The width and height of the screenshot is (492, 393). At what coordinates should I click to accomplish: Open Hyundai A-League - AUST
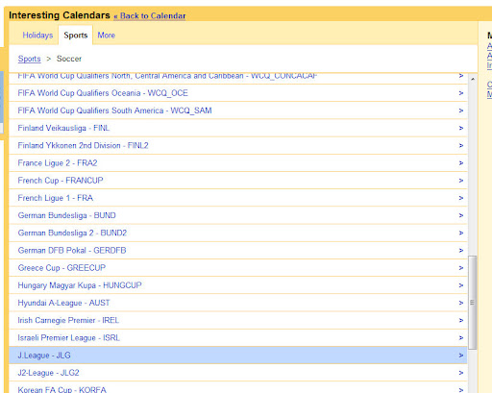238,303
